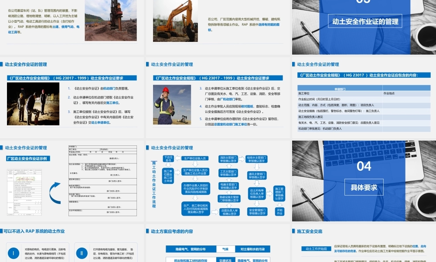
Task: Click the 生产单位设备人员 flowchart box
Action: coord(195,158)
